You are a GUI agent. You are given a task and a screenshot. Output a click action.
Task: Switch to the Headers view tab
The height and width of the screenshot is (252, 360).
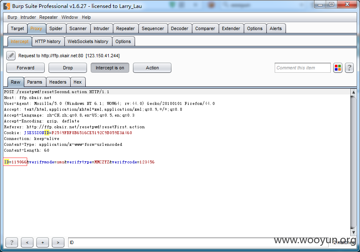(x=58, y=82)
